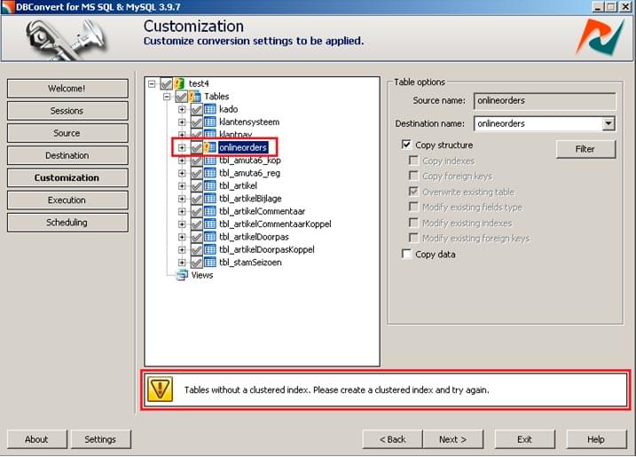Select the tbl_stamSeizoen tree row

[x=250, y=262]
